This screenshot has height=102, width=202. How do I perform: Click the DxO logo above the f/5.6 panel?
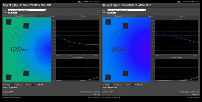[x=179, y=2]
